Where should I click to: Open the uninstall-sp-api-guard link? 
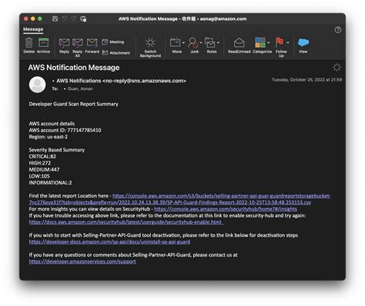(x=109, y=241)
